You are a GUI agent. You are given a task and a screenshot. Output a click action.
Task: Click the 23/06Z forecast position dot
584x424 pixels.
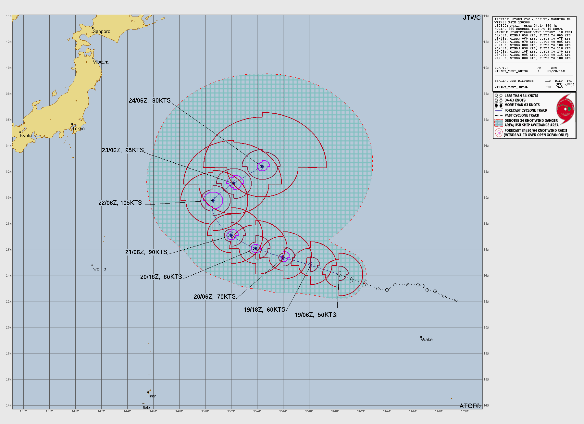(x=234, y=183)
